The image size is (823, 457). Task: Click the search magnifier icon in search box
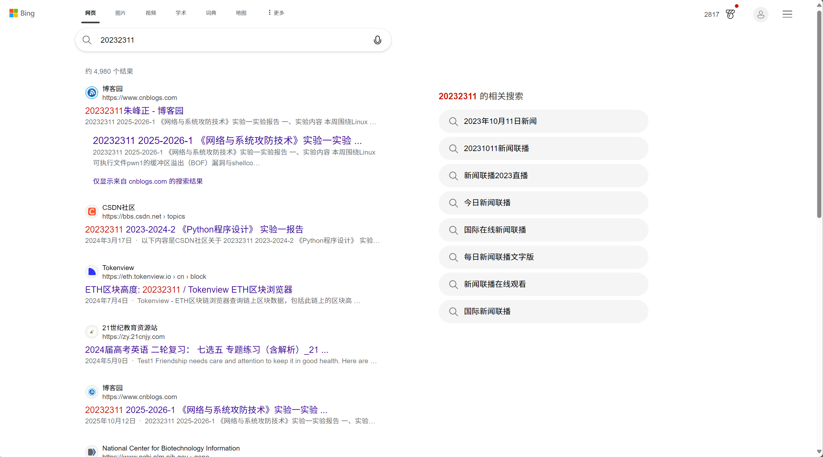tap(87, 40)
